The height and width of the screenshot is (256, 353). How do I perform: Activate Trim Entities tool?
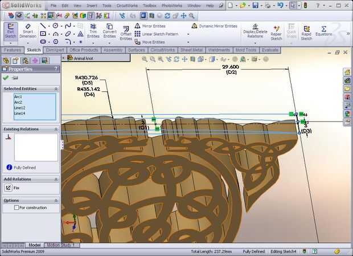click(93, 31)
